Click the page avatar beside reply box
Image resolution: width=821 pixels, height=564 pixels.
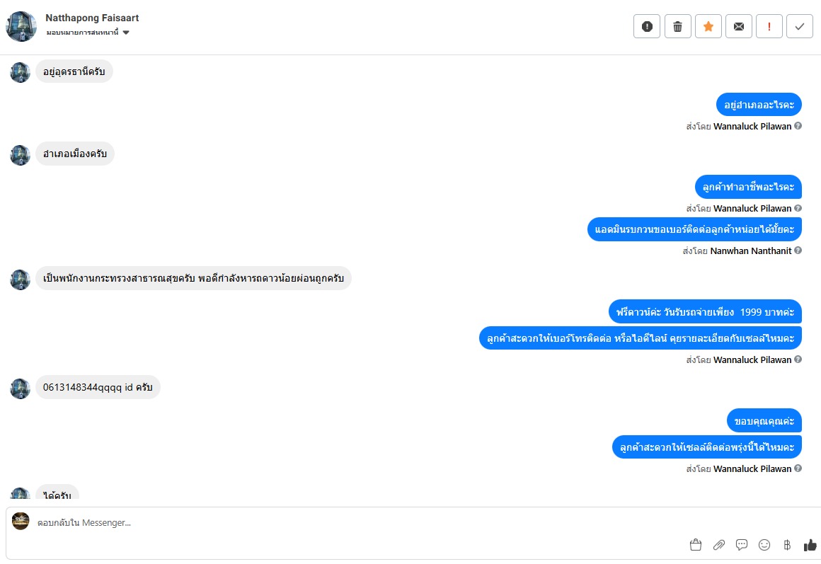(x=21, y=522)
